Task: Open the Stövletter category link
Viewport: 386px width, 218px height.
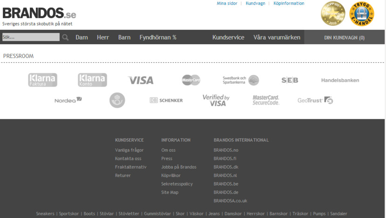Action: tap(129, 213)
